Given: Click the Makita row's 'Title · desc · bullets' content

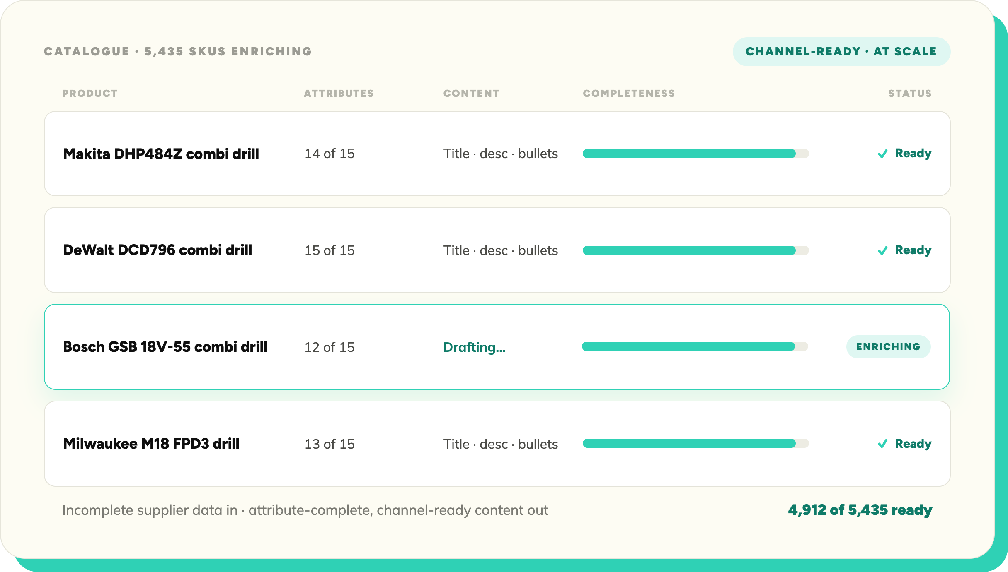Looking at the screenshot, I should (501, 154).
